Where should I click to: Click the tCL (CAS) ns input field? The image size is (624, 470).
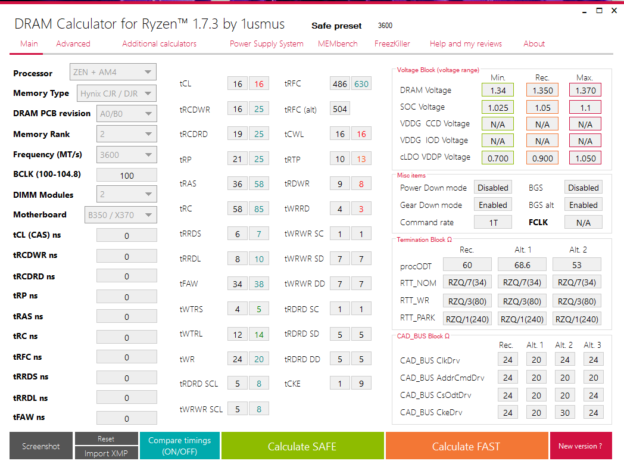[127, 235]
